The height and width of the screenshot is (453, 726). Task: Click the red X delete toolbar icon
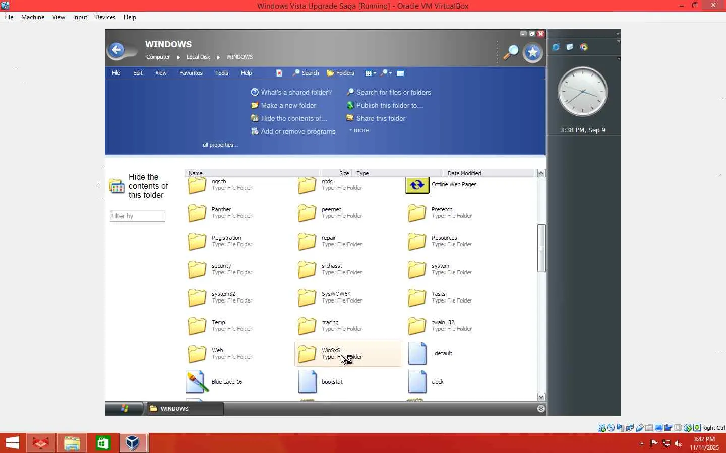(x=279, y=73)
